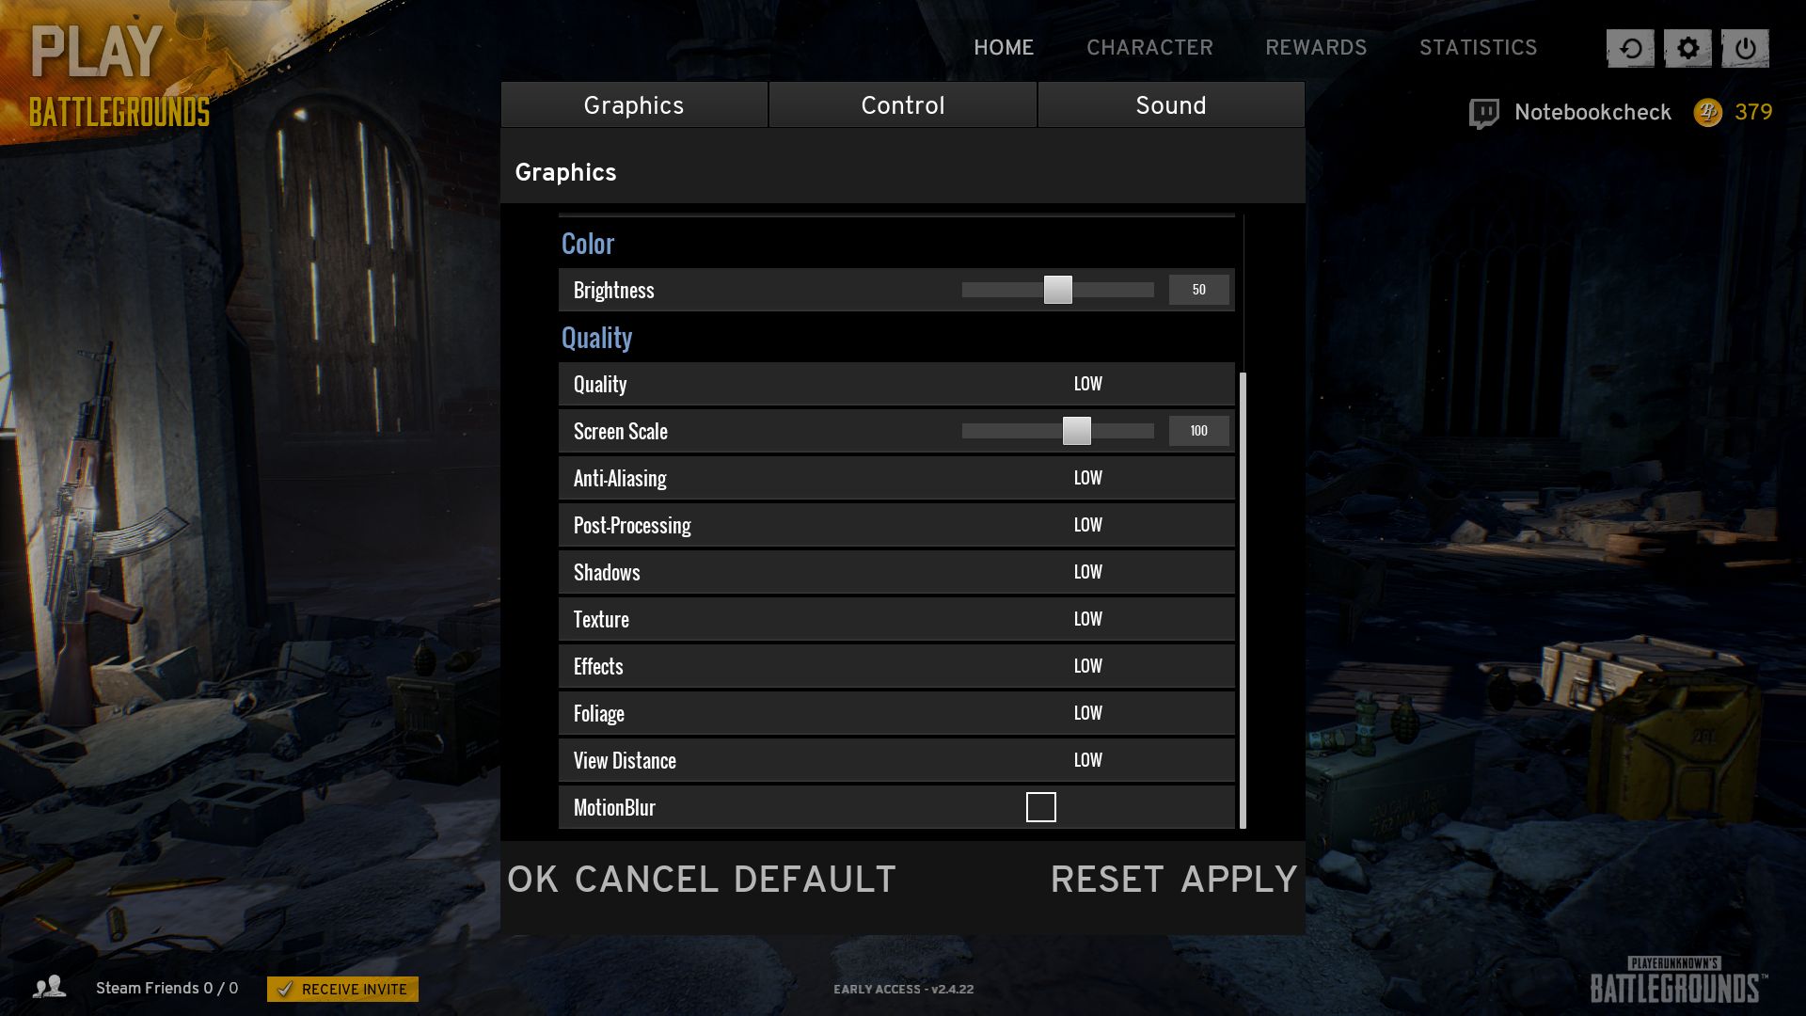1806x1016 pixels.
Task: Click the Twitch icon beside Notebookcheck
Action: [x=1483, y=114]
